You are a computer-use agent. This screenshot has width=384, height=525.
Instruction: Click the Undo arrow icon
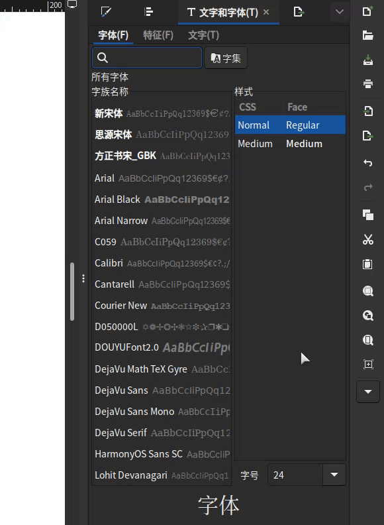click(368, 162)
